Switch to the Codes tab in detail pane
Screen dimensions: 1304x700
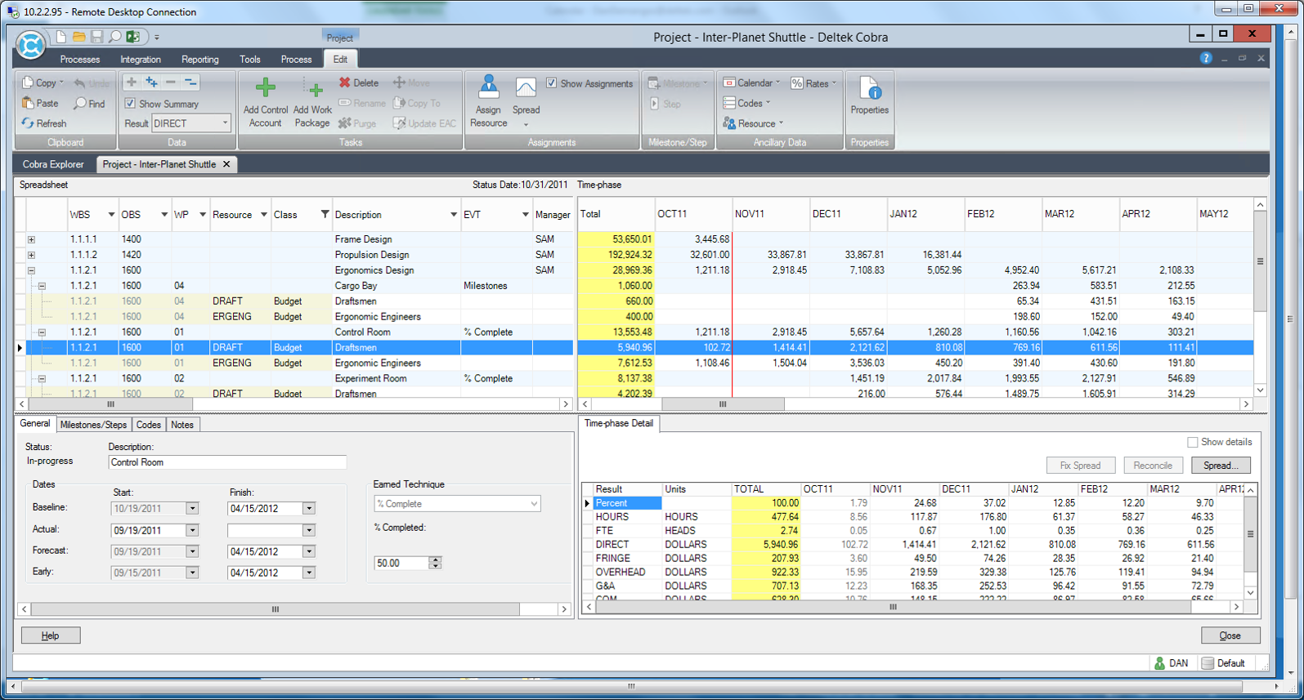[x=149, y=425]
